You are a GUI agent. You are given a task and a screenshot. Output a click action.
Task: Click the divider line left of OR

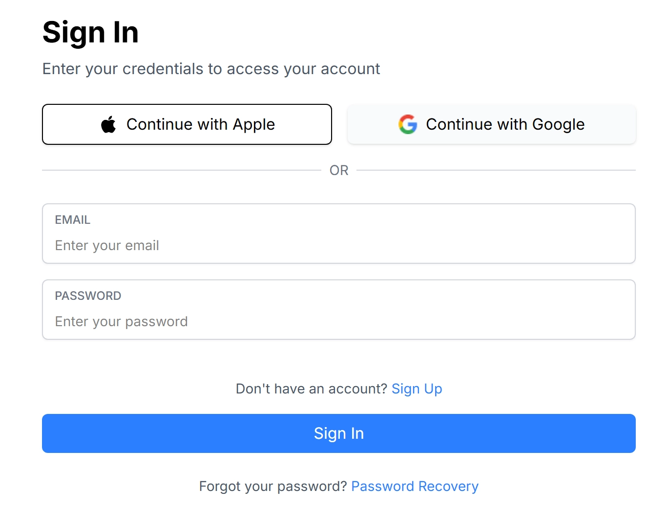[181, 170]
